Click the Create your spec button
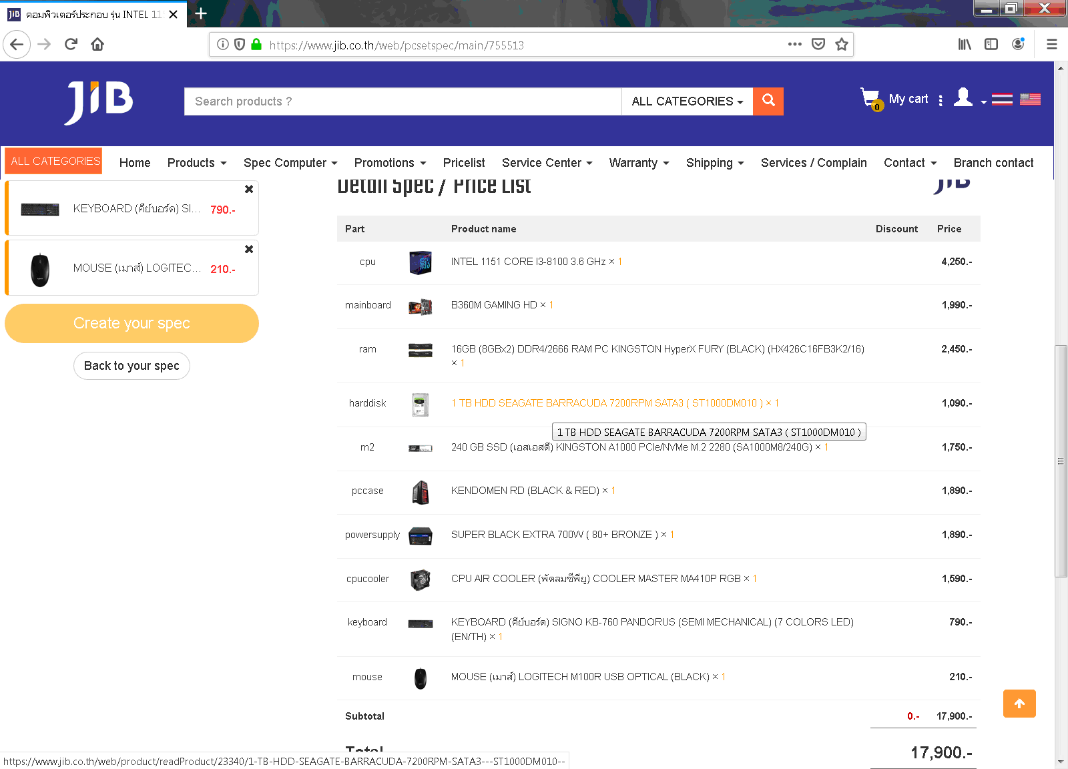The width and height of the screenshot is (1068, 769). (x=131, y=323)
